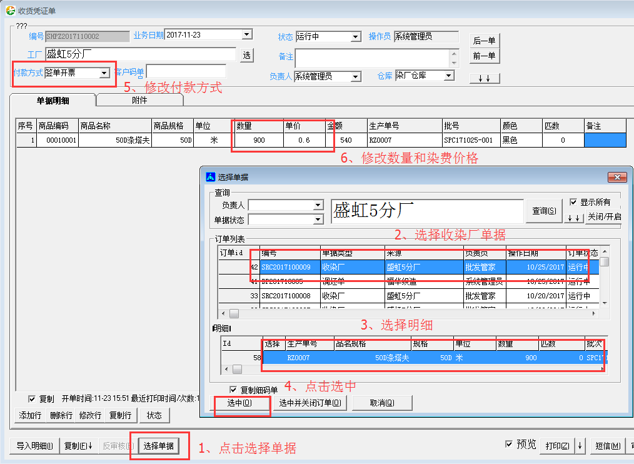The height and width of the screenshot is (464, 634).
Task: Toggle the 预览 preview checkbox
Action: (x=509, y=444)
